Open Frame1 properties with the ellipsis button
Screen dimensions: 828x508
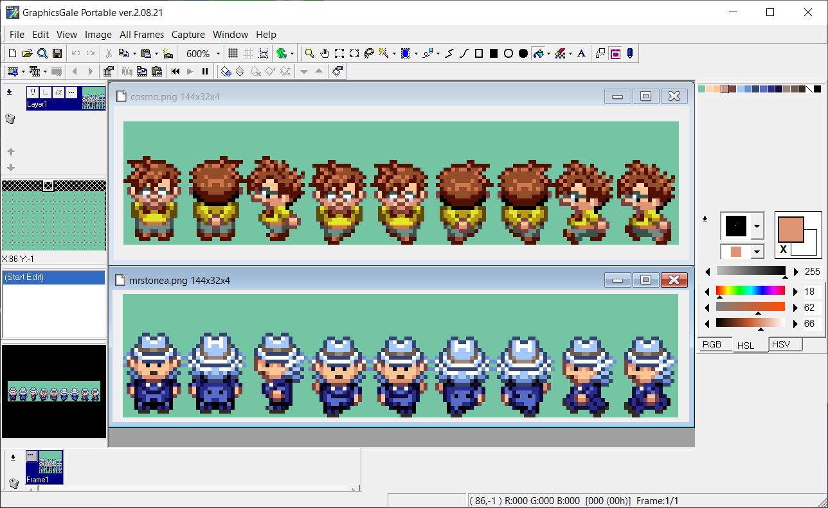pos(32,455)
